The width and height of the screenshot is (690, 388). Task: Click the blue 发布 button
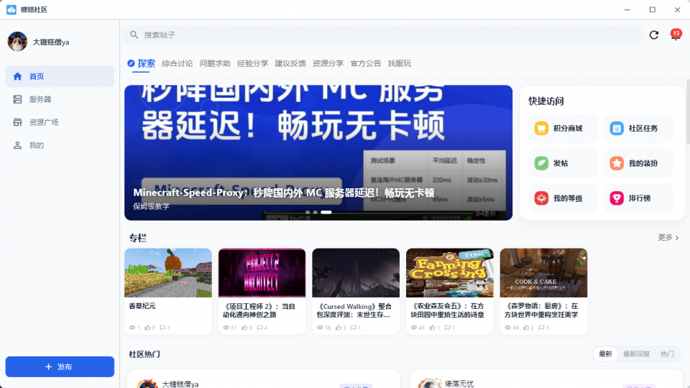tap(60, 367)
